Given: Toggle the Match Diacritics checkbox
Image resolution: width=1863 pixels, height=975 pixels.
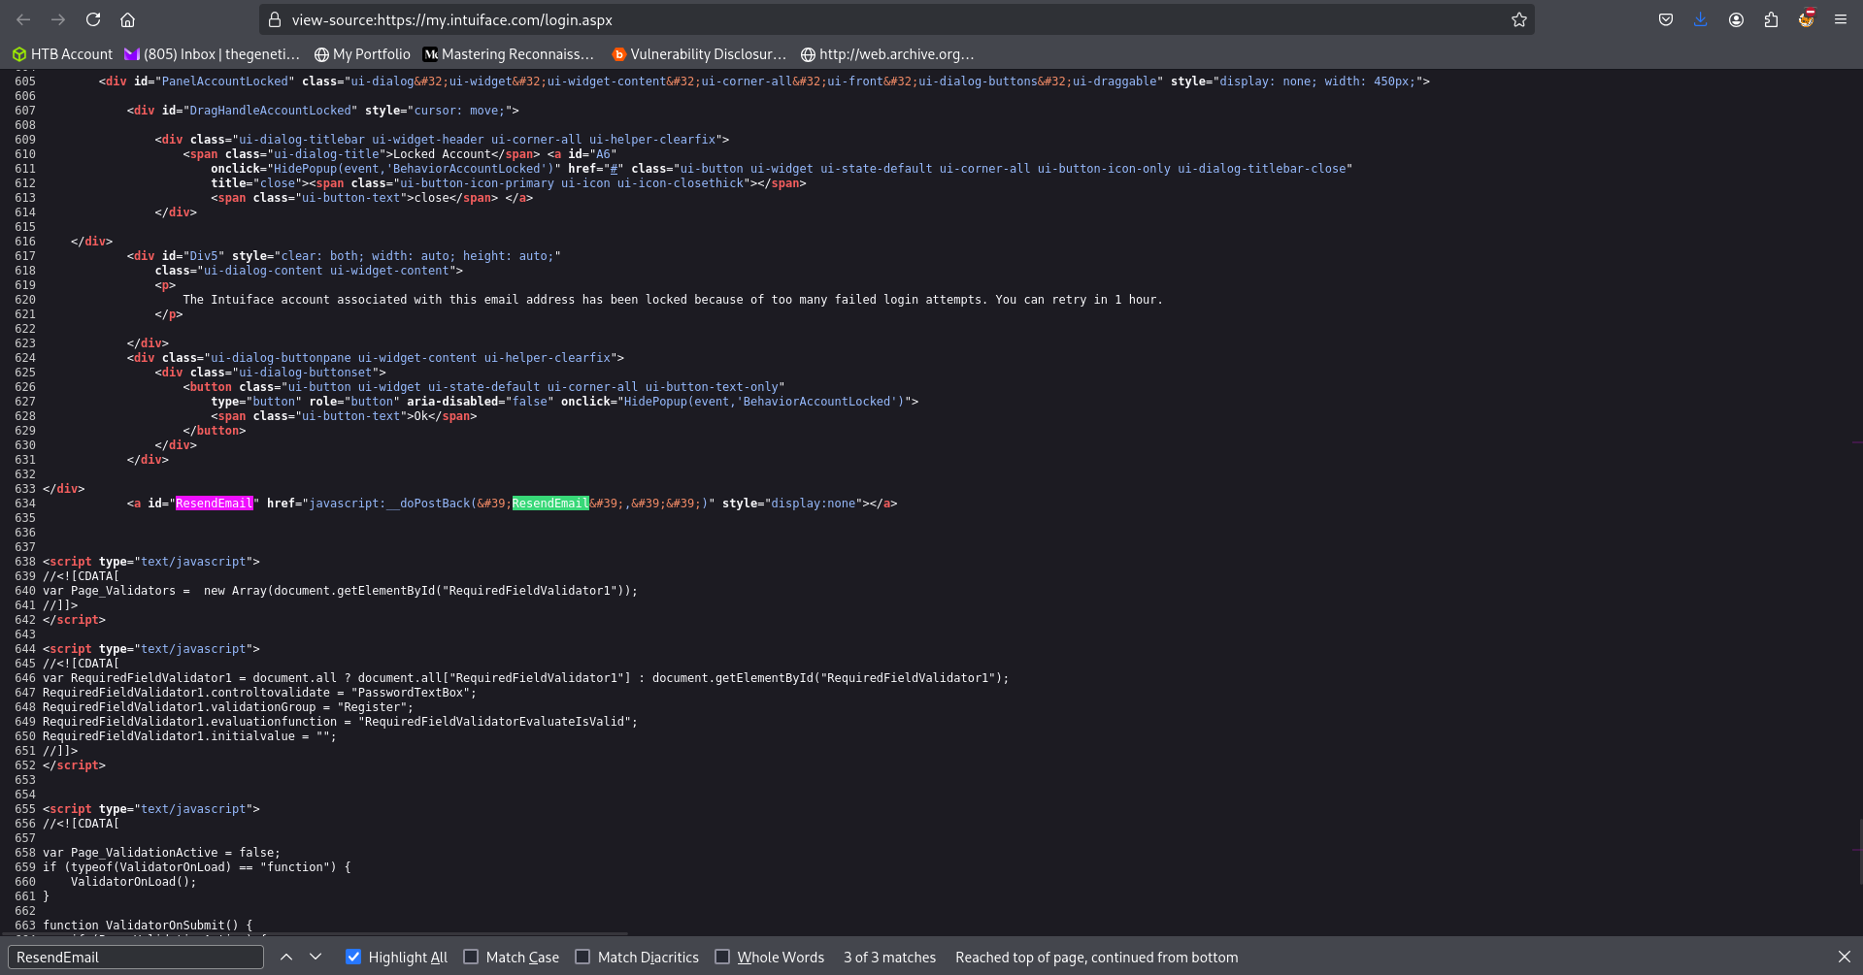Looking at the screenshot, I should point(582,957).
